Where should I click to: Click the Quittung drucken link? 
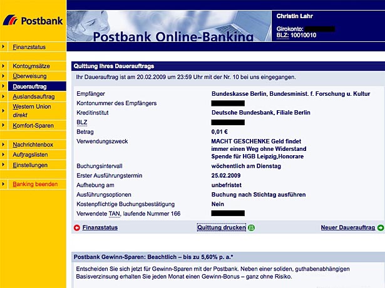point(221,228)
